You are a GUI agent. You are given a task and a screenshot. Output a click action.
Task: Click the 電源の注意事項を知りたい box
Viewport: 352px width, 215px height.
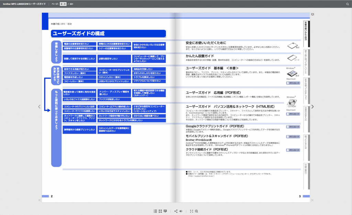79,44
